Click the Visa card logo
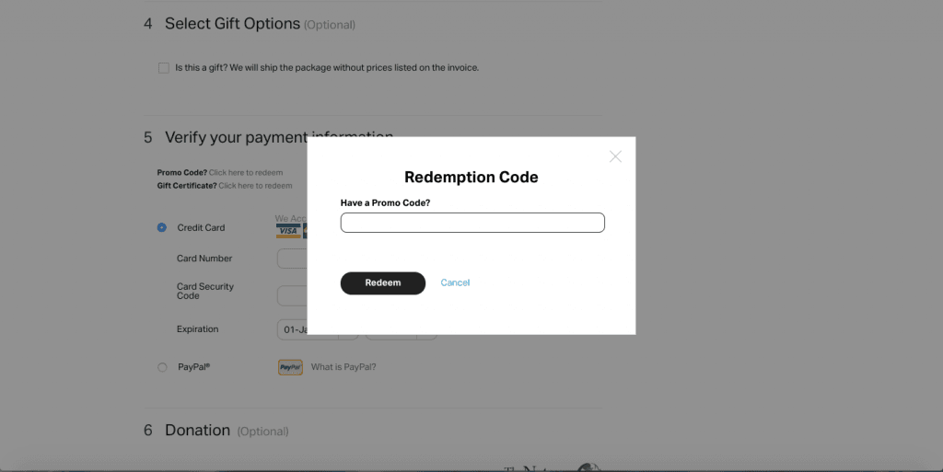943x472 pixels. click(288, 230)
